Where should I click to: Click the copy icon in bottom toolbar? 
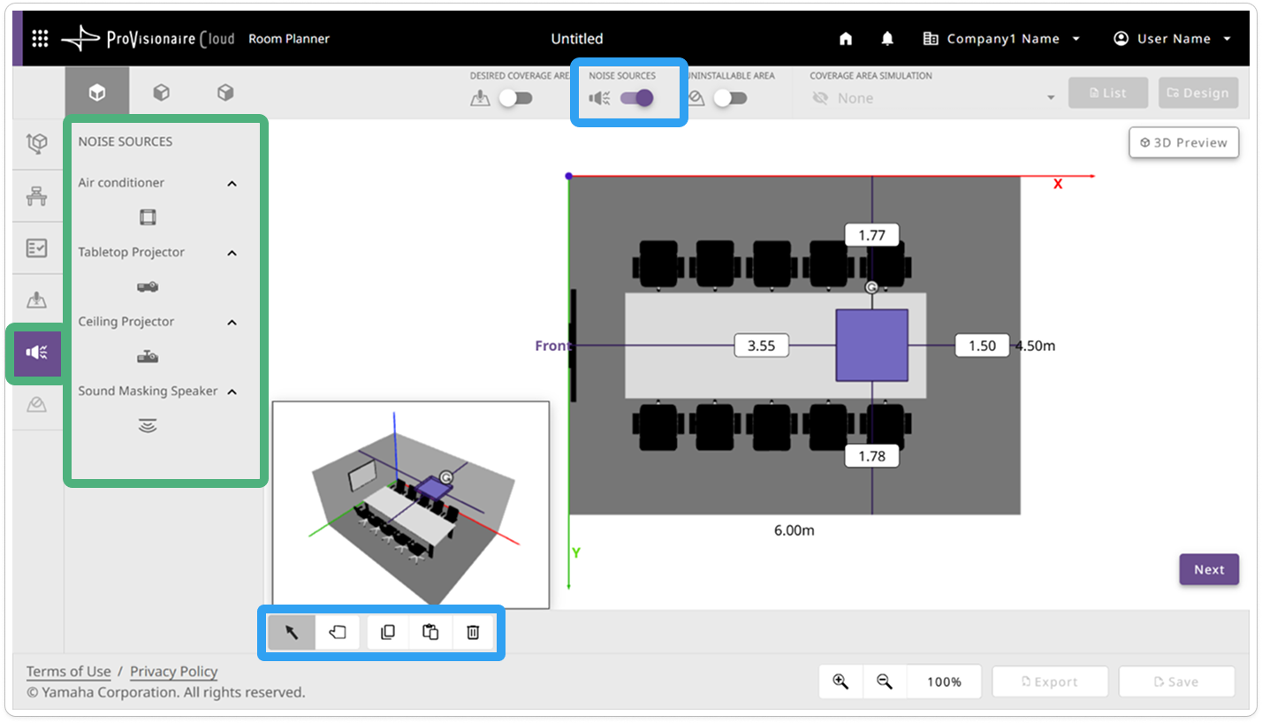[x=388, y=632]
